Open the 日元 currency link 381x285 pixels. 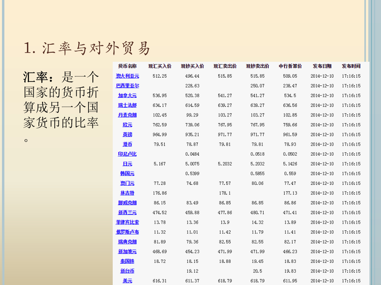coord(127,164)
